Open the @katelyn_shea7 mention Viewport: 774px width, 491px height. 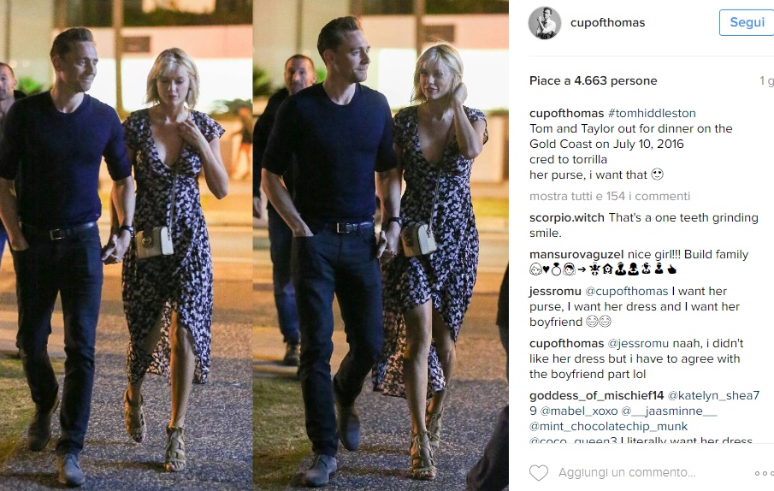click(x=713, y=396)
